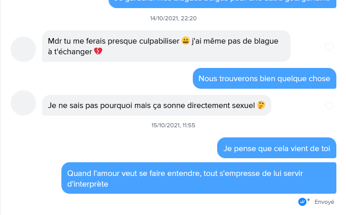The image size is (346, 215).
Task: Open avatar beside 'Je ne sais pas pourquoi' message
Action: click(x=23, y=103)
